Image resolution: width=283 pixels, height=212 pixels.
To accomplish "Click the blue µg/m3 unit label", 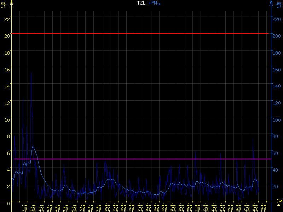I will pyautogui.click(x=279, y=5).
